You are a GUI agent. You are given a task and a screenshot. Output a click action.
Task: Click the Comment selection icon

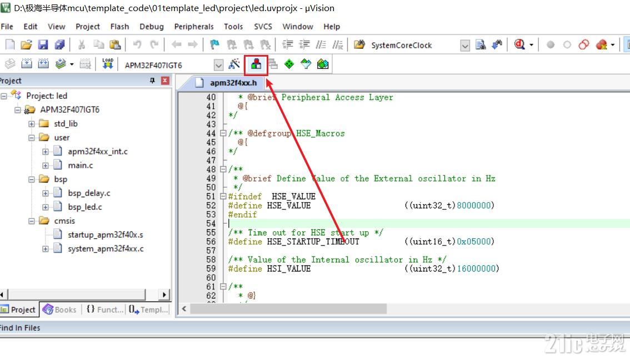[x=321, y=44]
